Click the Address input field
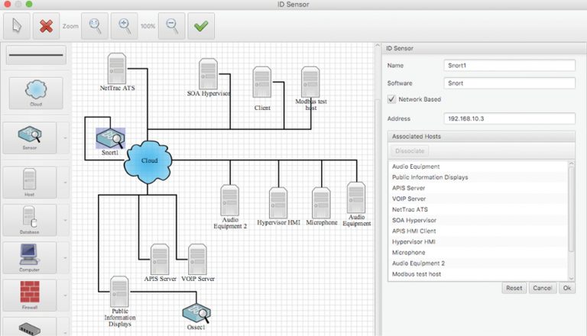Image resolution: width=587 pixels, height=336 pixels. pos(510,118)
